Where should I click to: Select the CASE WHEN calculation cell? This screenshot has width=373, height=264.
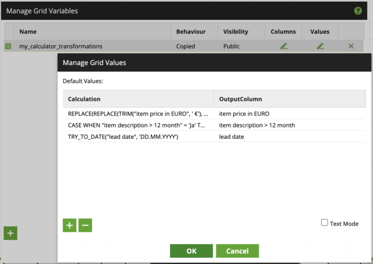tap(137, 125)
